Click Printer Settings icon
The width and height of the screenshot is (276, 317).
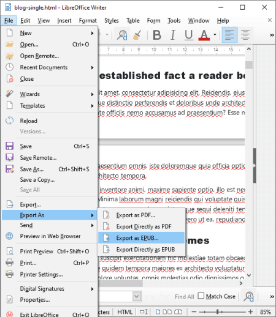pos(9,274)
